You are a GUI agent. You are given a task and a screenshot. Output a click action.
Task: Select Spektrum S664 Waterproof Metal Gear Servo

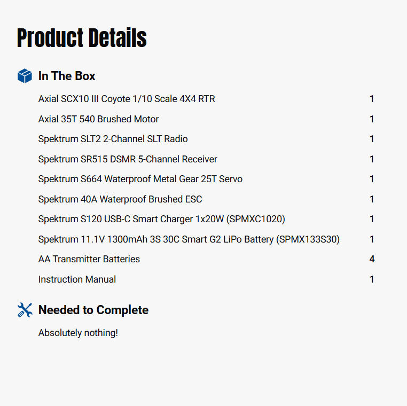pos(140,179)
